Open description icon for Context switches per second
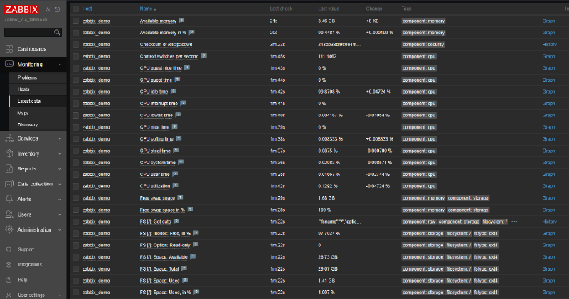The width and height of the screenshot is (569, 299). click(204, 56)
